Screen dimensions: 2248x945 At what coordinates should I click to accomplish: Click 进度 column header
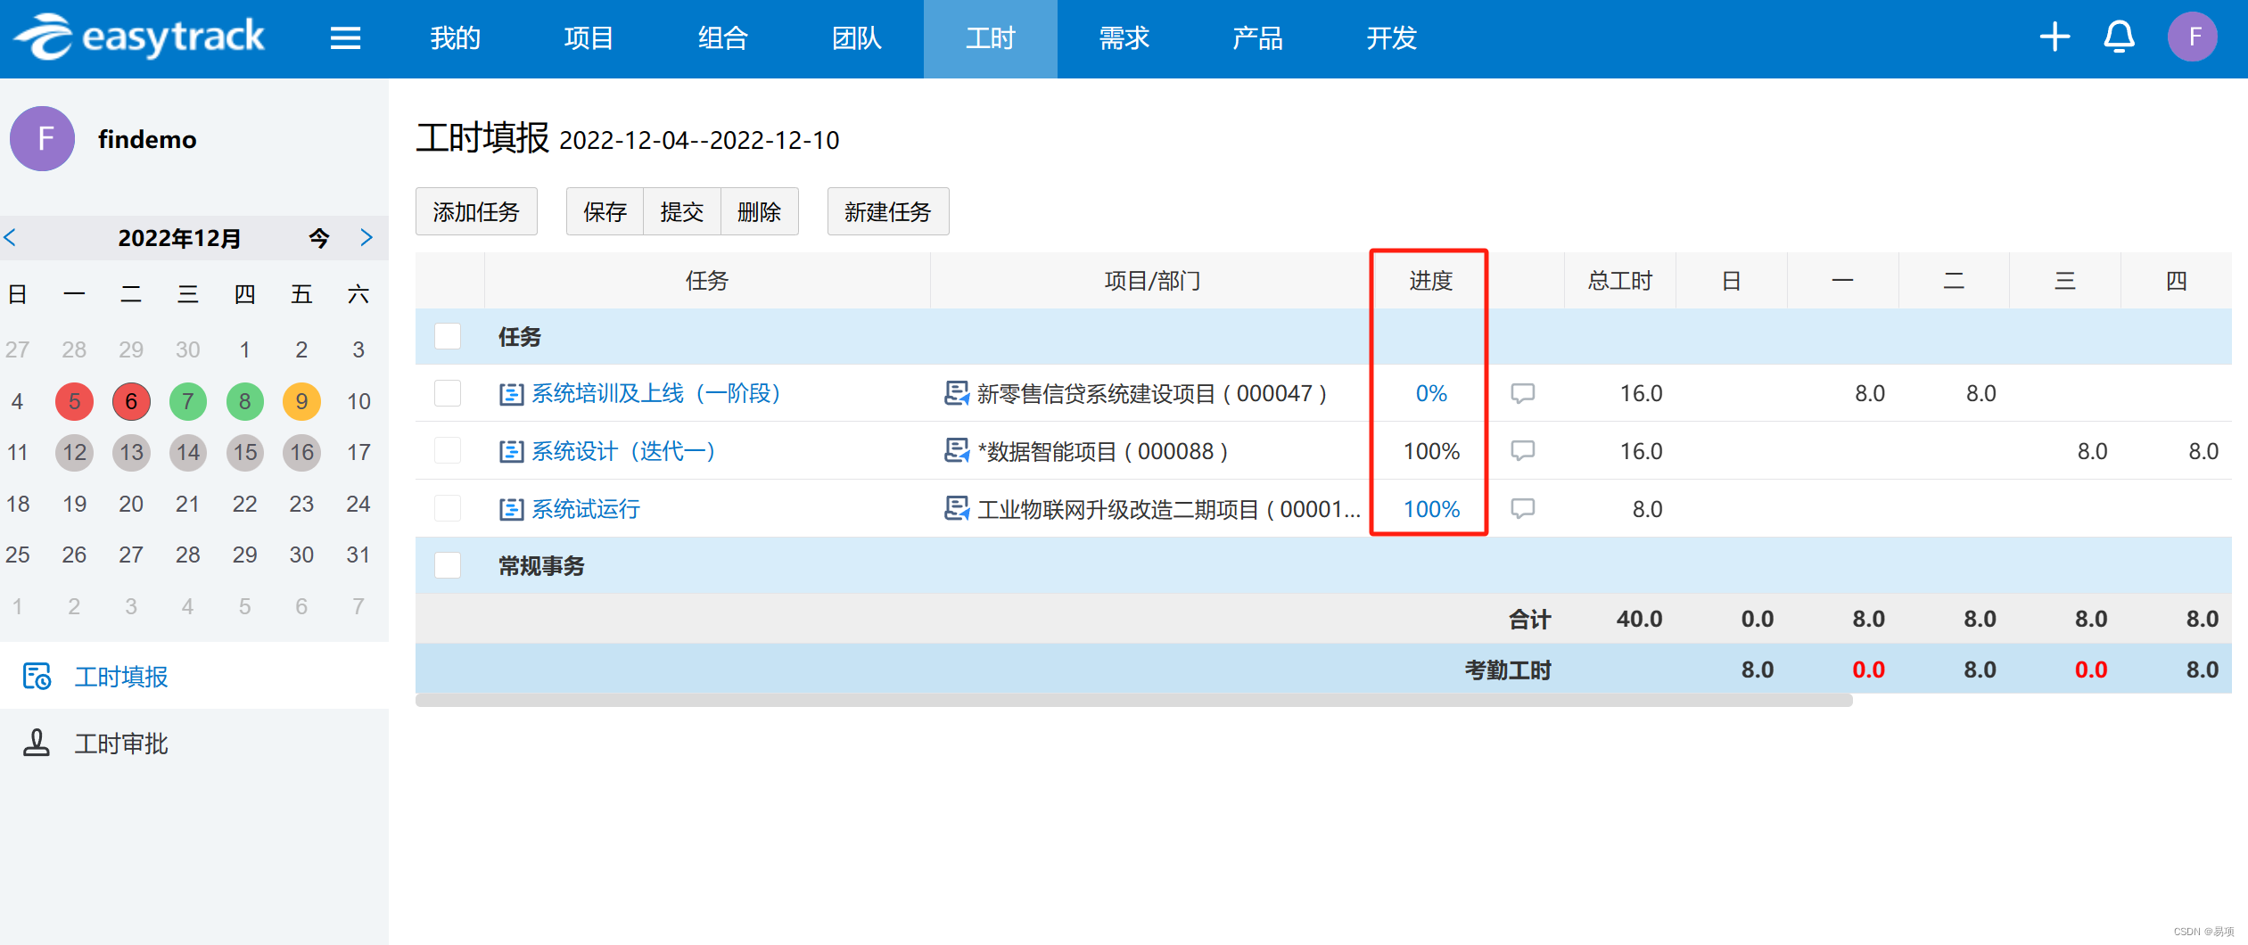click(1431, 281)
